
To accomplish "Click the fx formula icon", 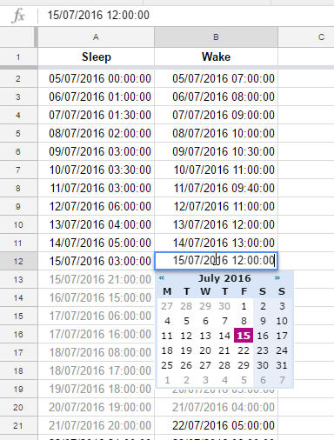I will (x=18, y=16).
